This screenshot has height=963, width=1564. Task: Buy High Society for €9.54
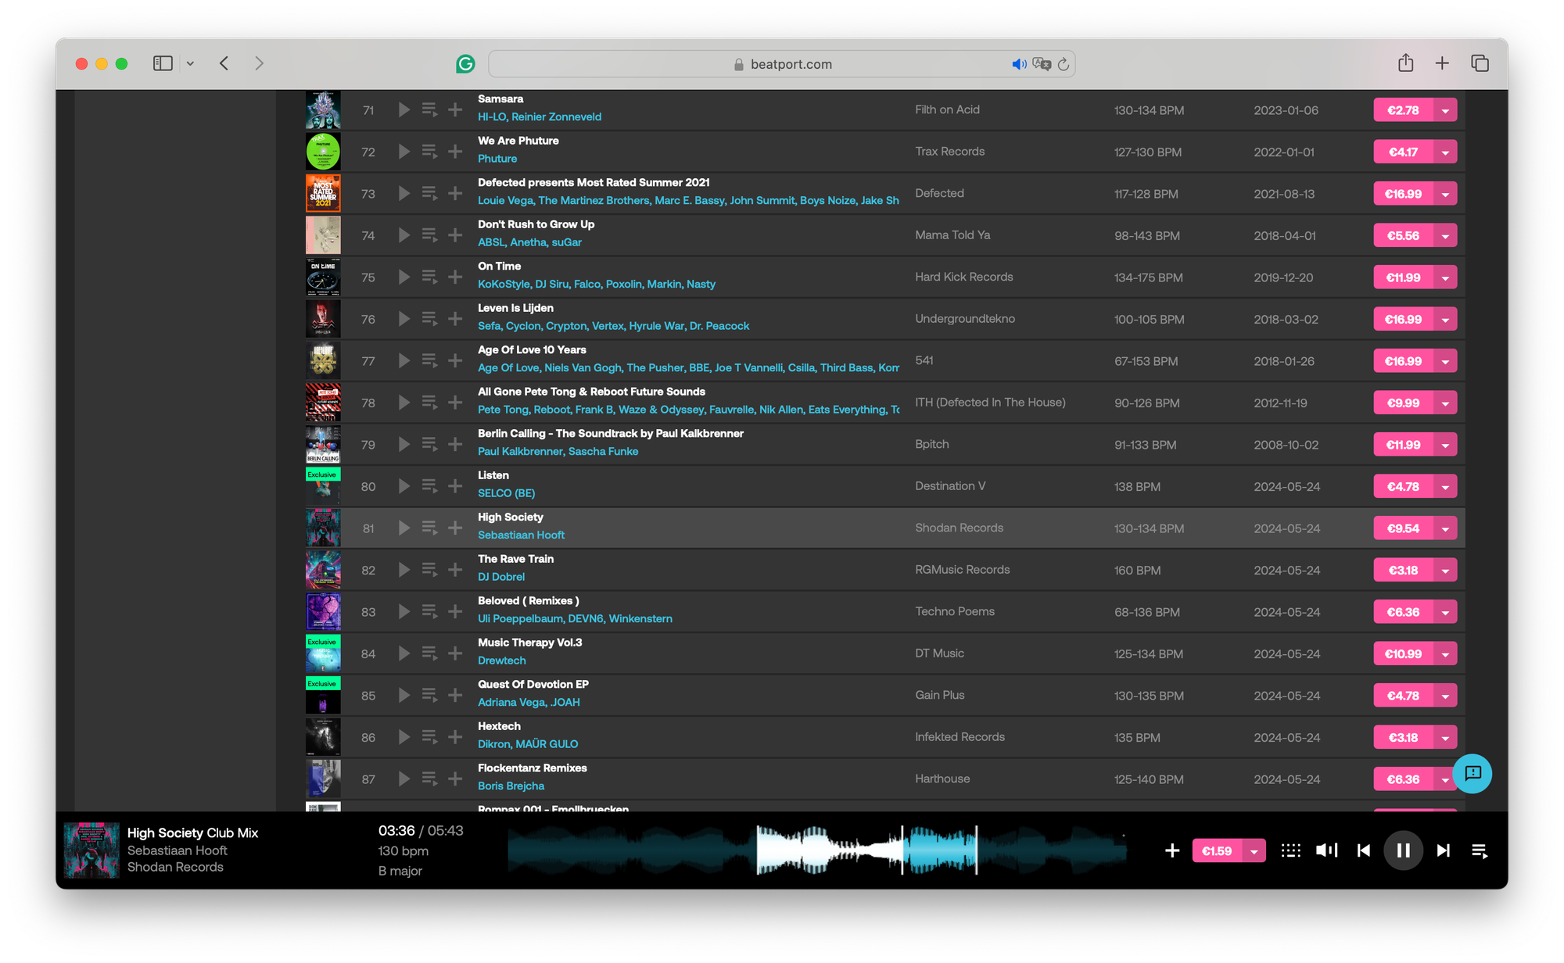pos(1403,528)
